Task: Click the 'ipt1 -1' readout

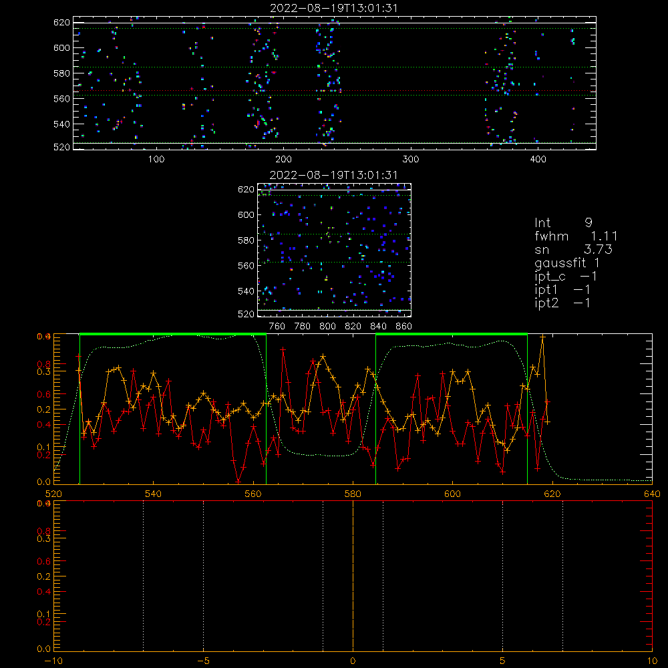Action: tap(562, 290)
